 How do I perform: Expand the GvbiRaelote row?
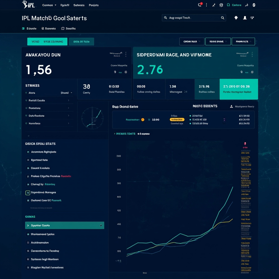coord(50,116)
